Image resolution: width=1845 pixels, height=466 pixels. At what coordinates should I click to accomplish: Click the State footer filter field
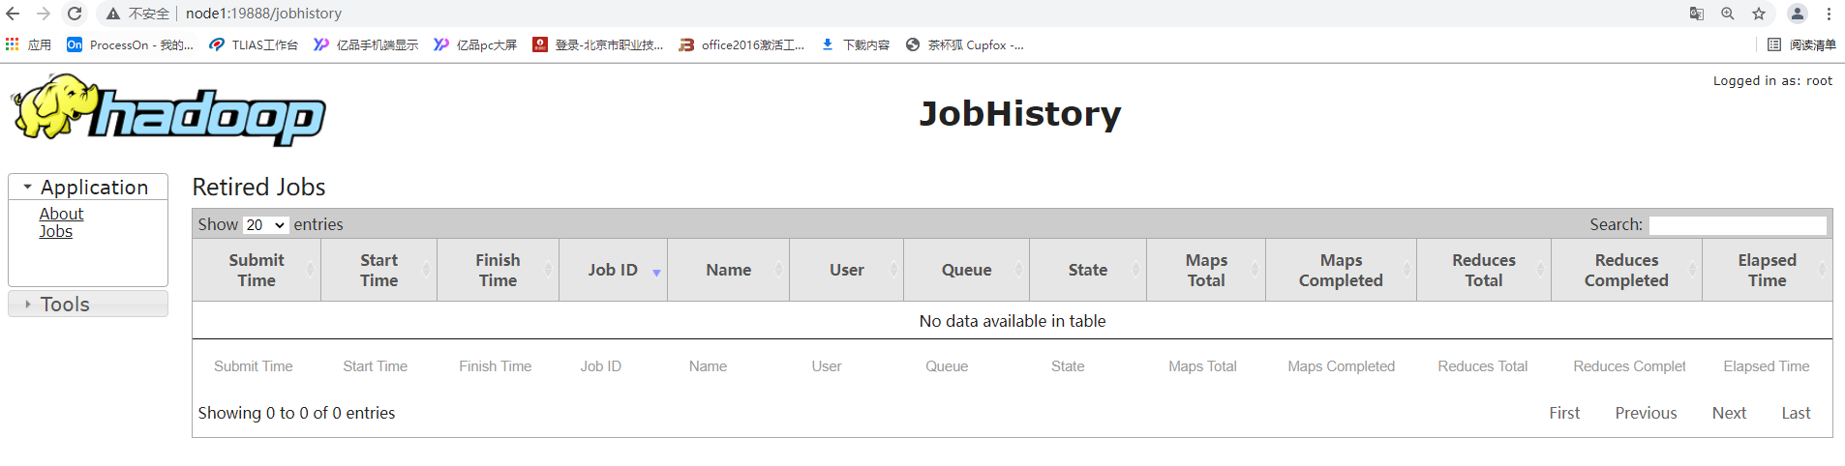[x=1089, y=366]
